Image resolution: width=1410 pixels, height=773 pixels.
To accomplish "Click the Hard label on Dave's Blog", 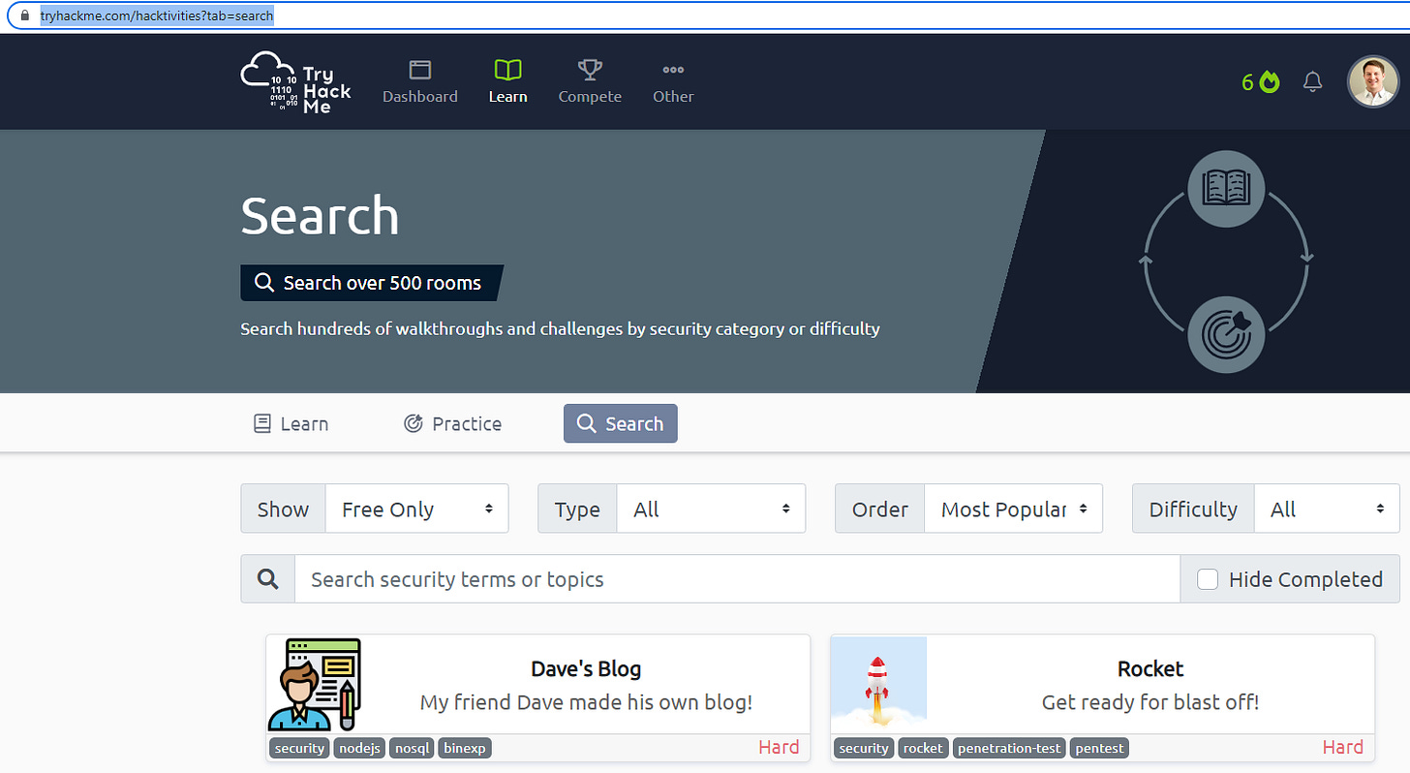I will click(x=779, y=747).
